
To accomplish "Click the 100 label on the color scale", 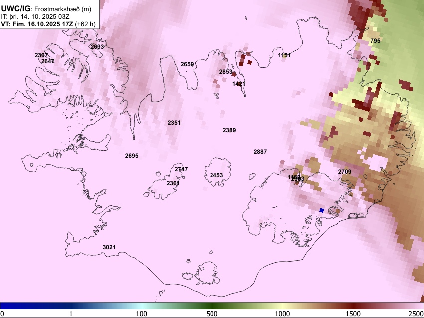I will [142, 314].
